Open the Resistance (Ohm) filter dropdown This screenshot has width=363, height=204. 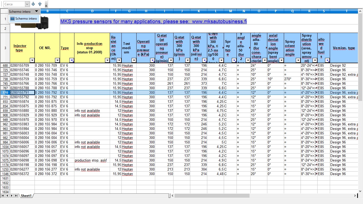[x=119, y=60]
